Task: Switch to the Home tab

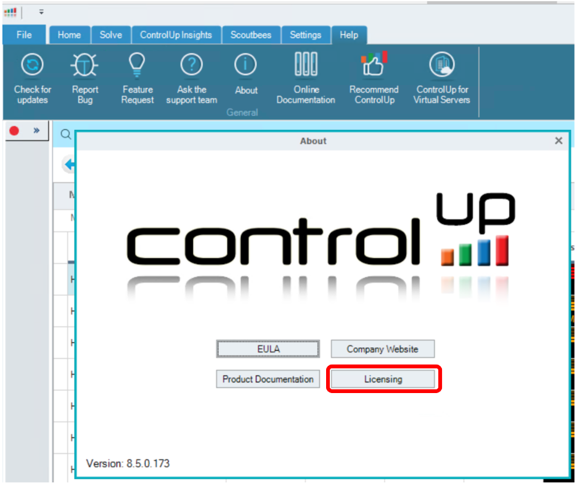Action: point(70,35)
